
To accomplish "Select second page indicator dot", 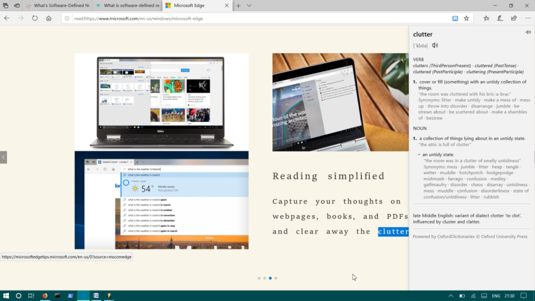I will coord(264,278).
